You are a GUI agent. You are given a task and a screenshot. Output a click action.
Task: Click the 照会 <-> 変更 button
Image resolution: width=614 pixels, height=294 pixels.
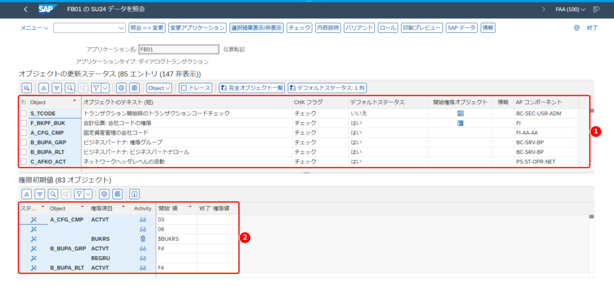pyautogui.click(x=147, y=28)
